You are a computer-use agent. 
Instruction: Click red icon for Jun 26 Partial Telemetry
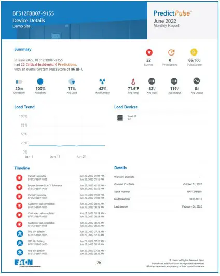[19, 197]
